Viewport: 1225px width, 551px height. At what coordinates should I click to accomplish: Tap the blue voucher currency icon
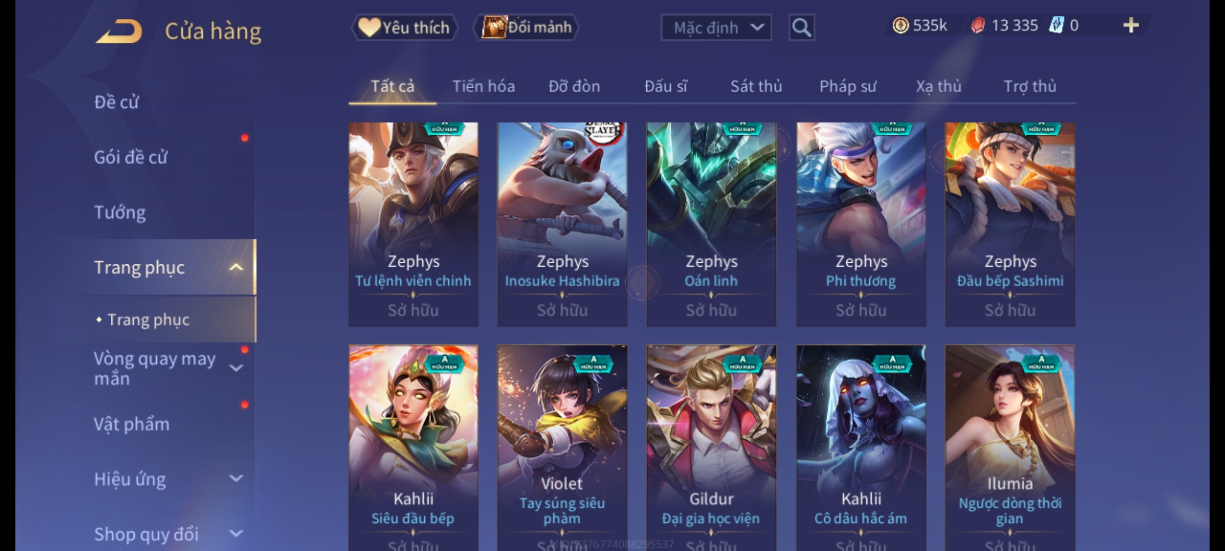(x=1056, y=26)
